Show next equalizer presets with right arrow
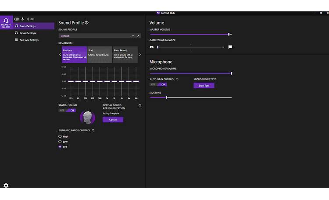Image resolution: width=329 pixels, height=200 pixels. click(x=140, y=55)
